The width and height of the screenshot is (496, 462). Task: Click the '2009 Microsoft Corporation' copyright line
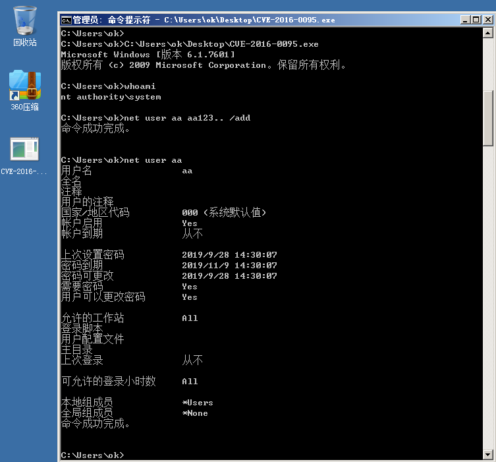click(204, 65)
